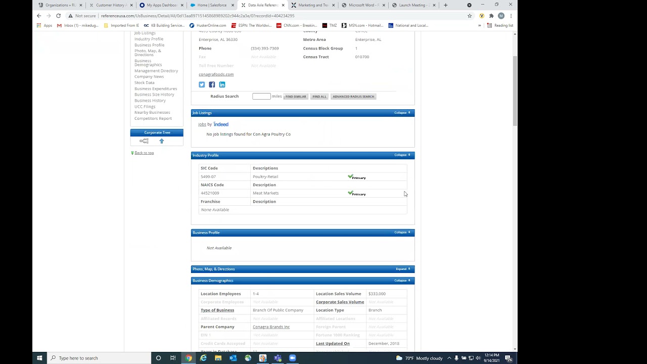The height and width of the screenshot is (364, 647).
Task: Click the Windows Start button
Action: (x=39, y=358)
